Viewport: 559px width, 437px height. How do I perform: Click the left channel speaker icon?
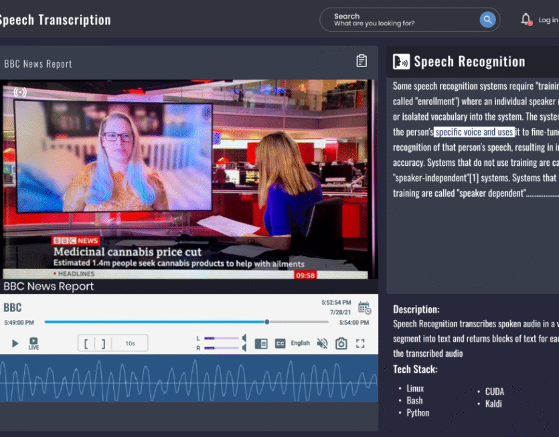pos(244,338)
